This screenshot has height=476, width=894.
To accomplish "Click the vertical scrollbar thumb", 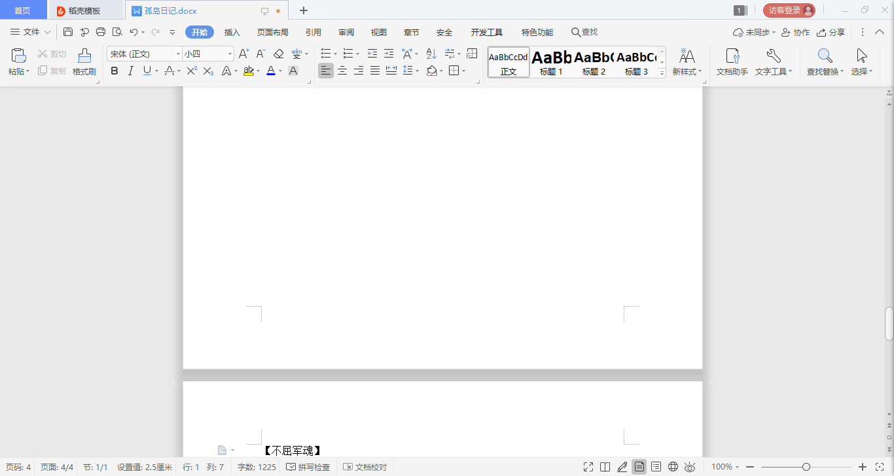I will 889,323.
